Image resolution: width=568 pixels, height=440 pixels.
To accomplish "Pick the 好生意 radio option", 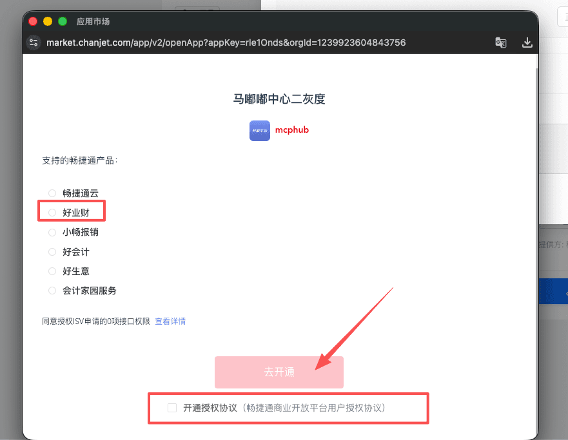I will point(52,271).
